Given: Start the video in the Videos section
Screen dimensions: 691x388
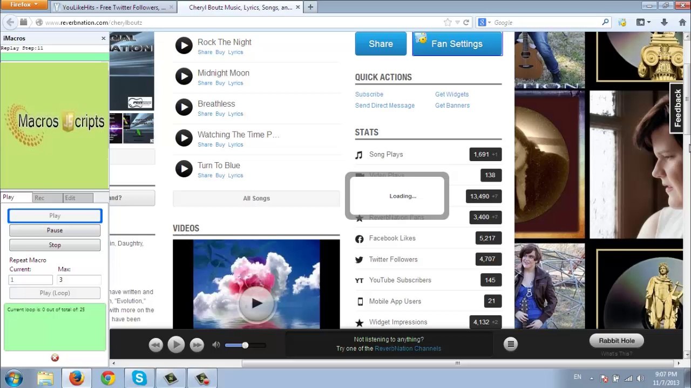Looking at the screenshot, I should [x=256, y=303].
